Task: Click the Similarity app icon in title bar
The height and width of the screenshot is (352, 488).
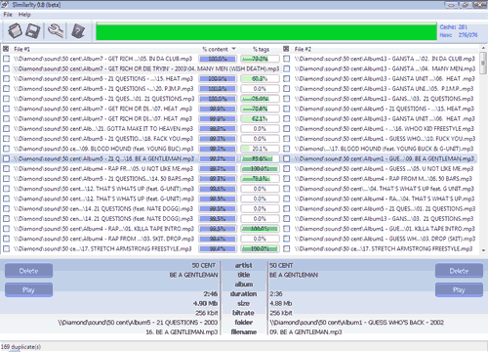Action: (x=5, y=5)
